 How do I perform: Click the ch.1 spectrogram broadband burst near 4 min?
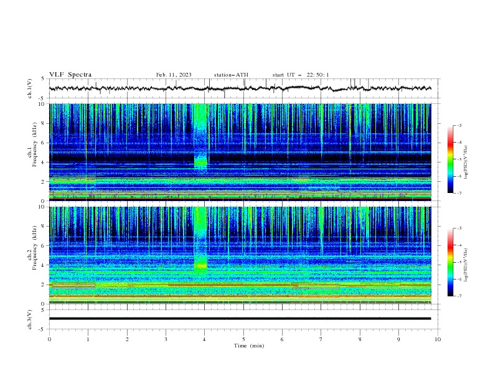click(x=200, y=137)
